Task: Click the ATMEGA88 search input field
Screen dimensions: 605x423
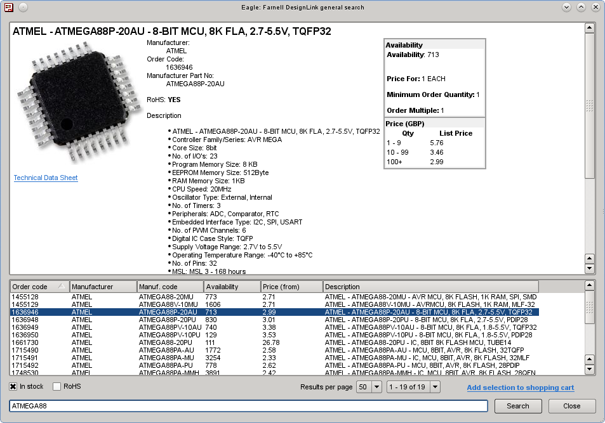Action: (248, 406)
